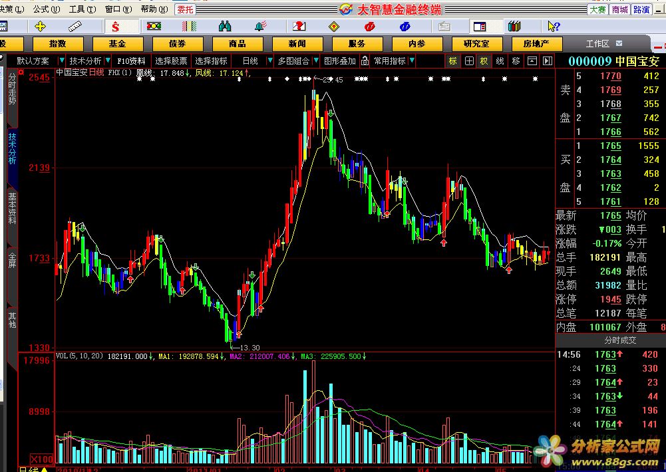Click the 商城 link button

coord(619,9)
